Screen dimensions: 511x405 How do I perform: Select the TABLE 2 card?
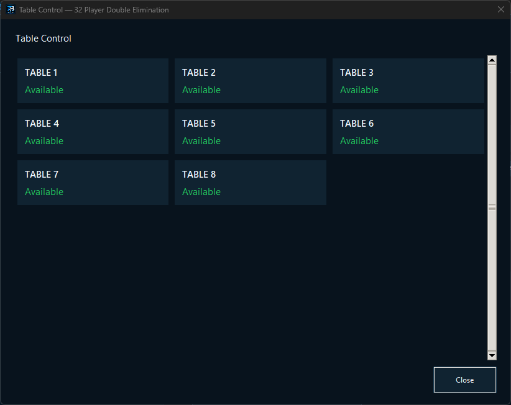tap(251, 81)
